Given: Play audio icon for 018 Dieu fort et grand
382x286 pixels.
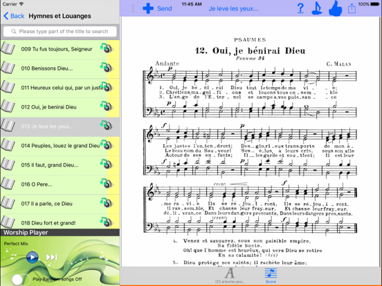Looking at the screenshot, I should [107, 222].
